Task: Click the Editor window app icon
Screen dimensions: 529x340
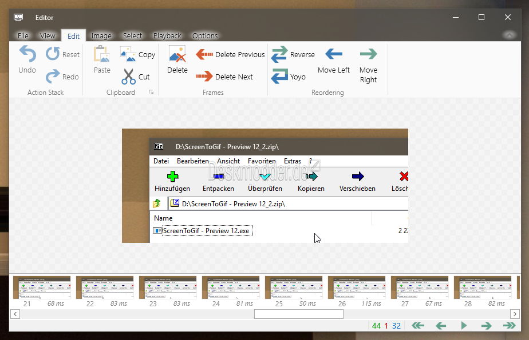Action: pos(18,17)
